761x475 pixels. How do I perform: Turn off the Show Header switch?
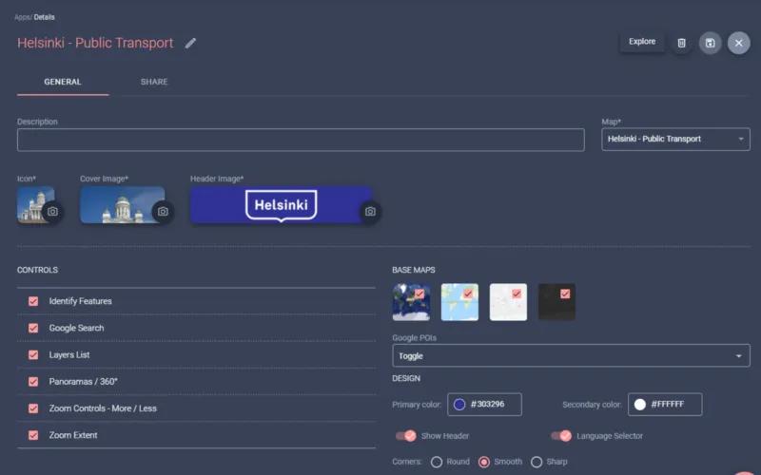(x=406, y=436)
